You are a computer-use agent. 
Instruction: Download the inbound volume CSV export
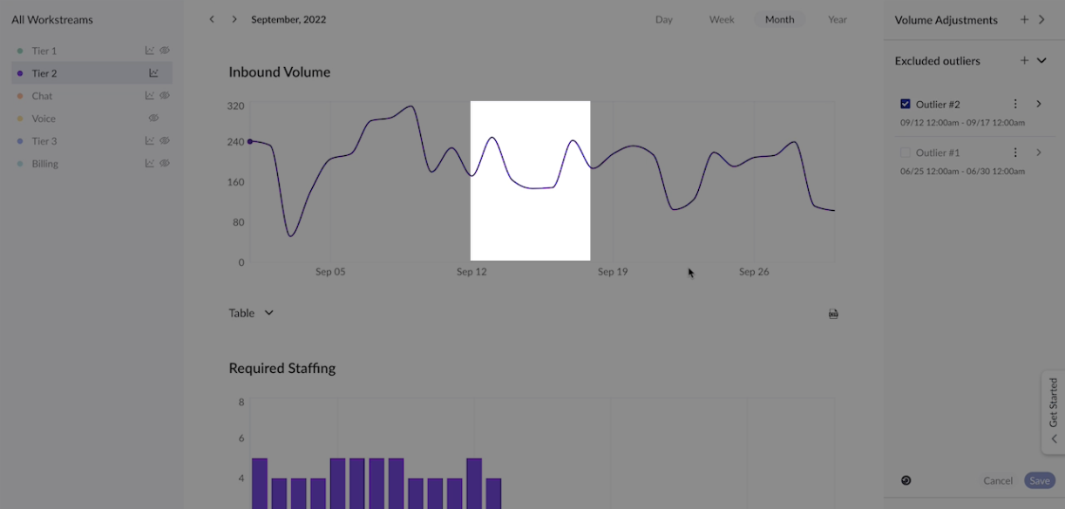click(833, 314)
